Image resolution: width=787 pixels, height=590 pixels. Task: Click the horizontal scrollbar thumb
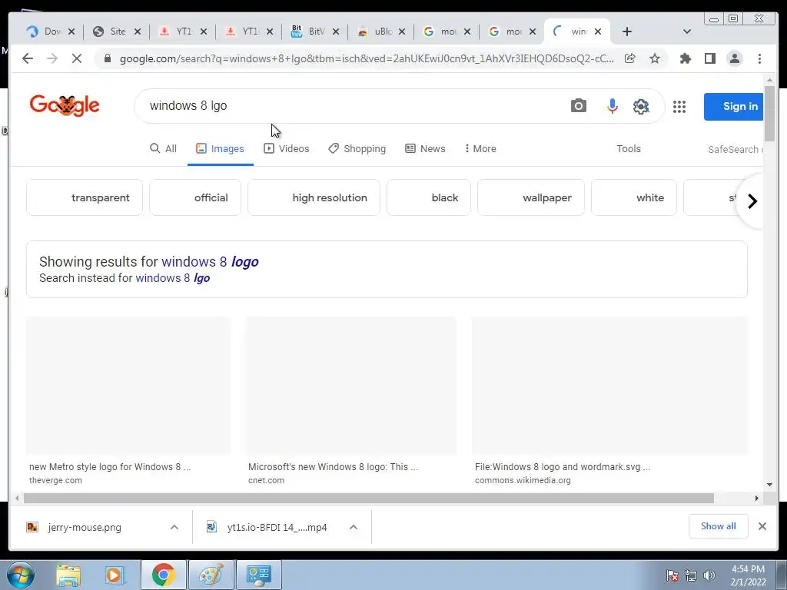(368, 498)
